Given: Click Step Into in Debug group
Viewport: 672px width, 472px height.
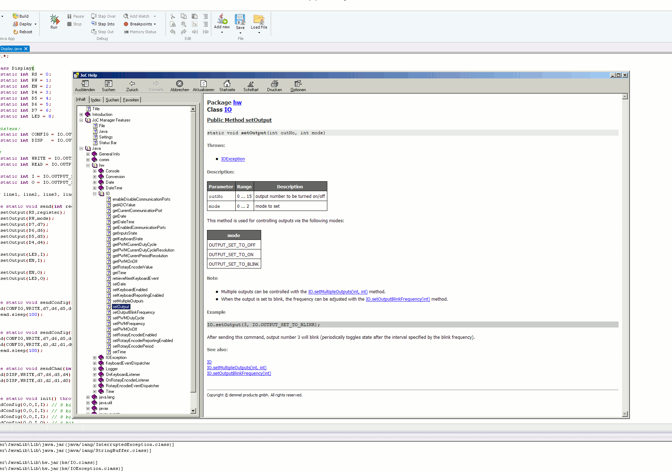Looking at the screenshot, I should click(x=103, y=24).
